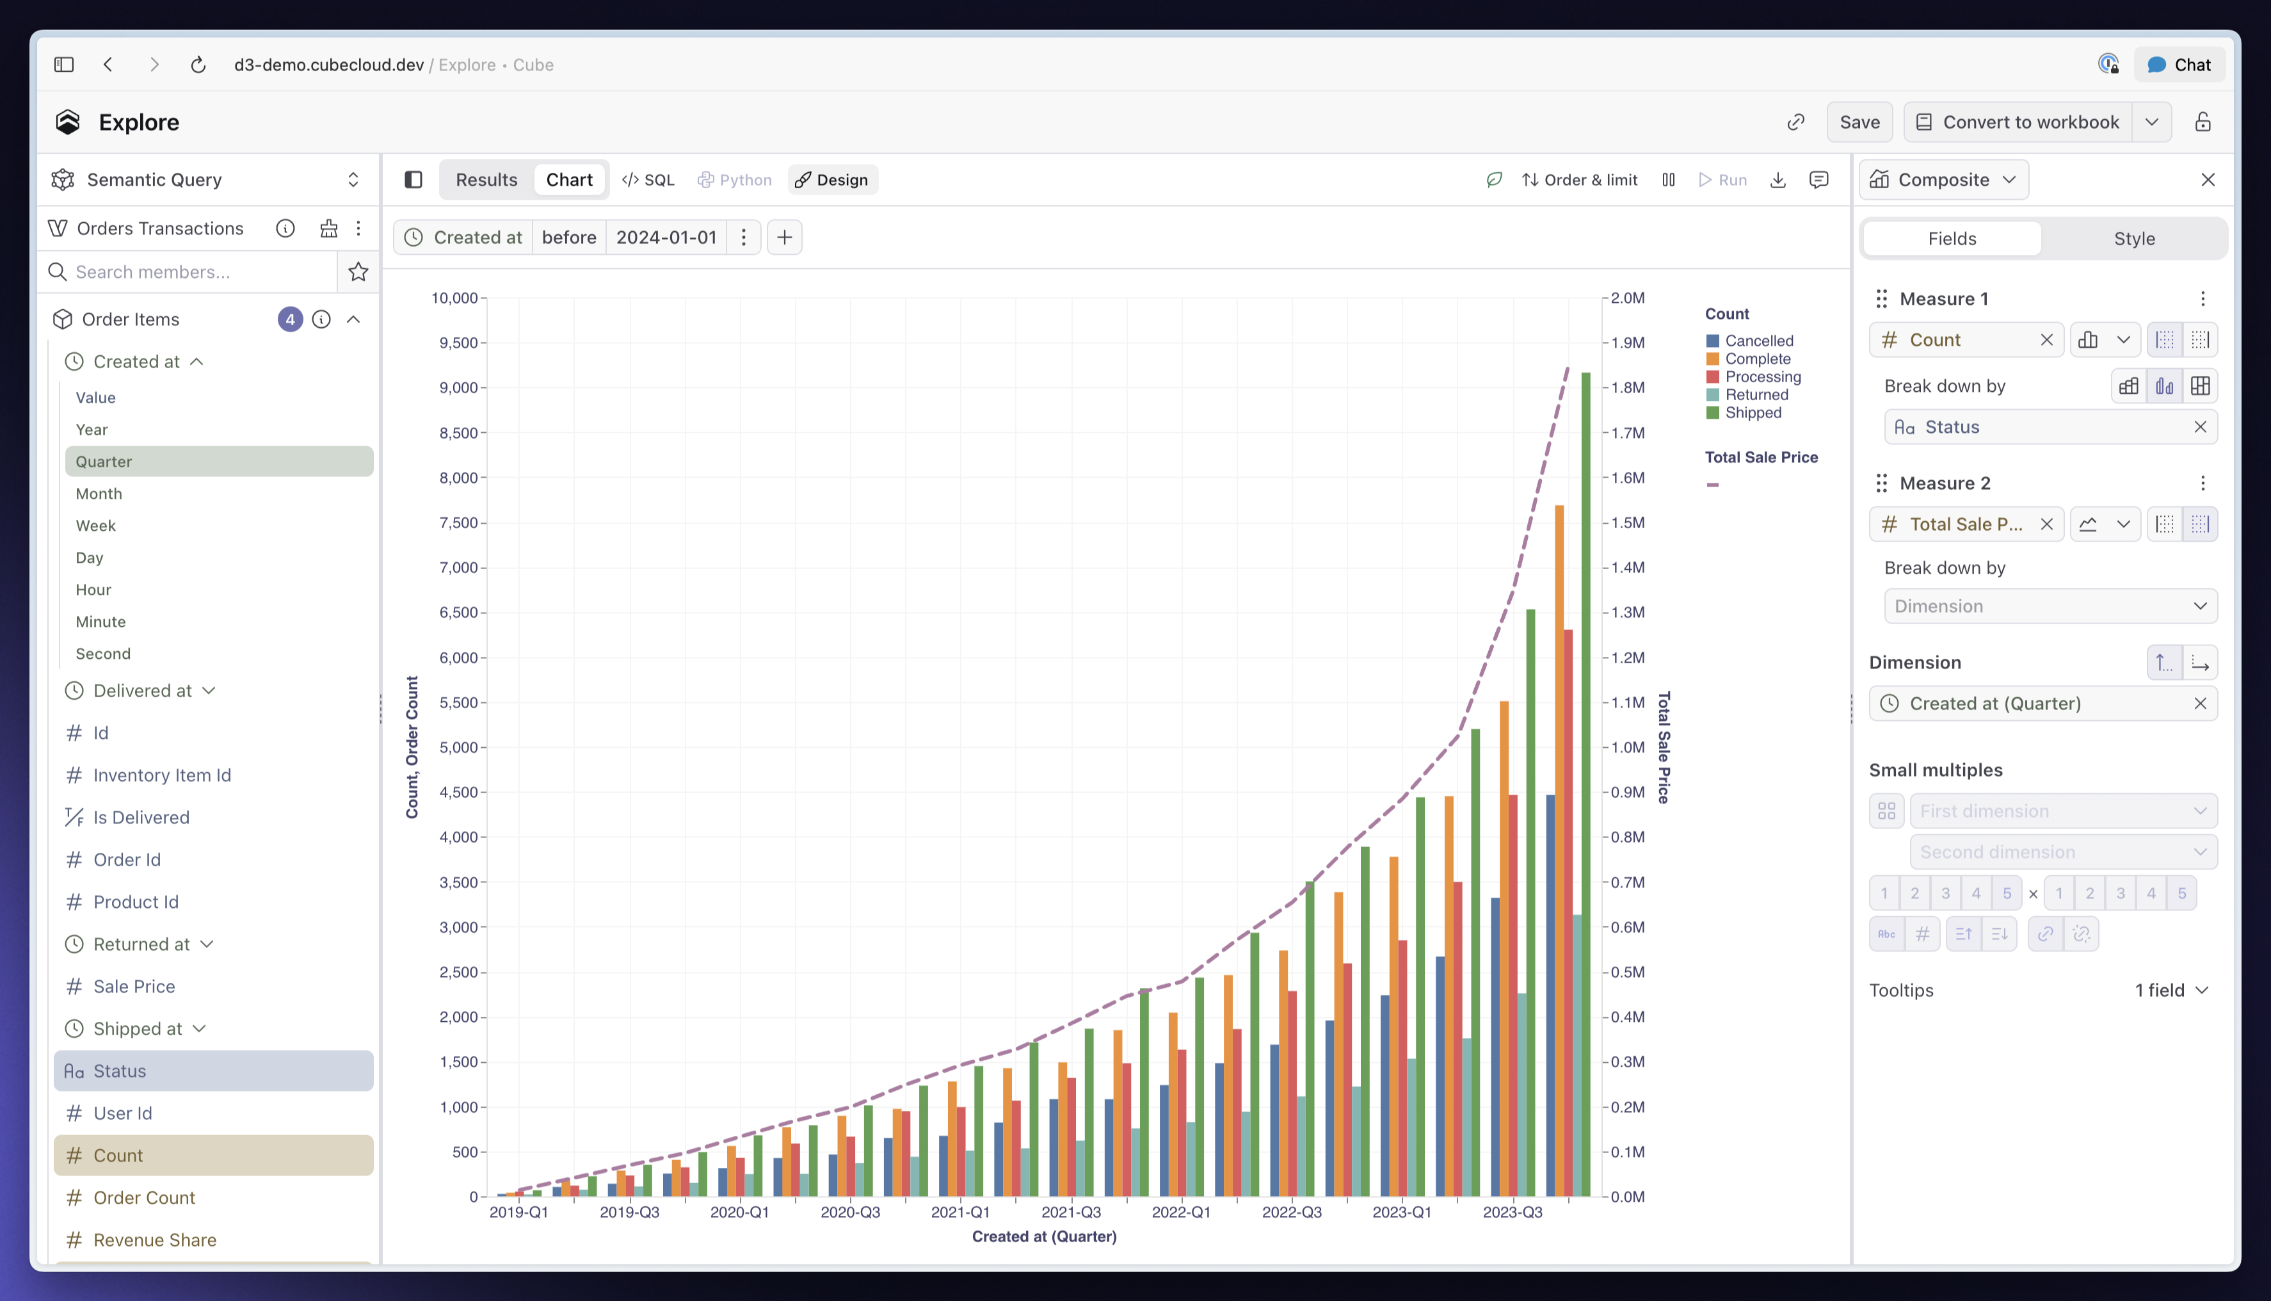Collapse Created at granularities
Viewport: 2271px width, 1301px height.
click(197, 362)
